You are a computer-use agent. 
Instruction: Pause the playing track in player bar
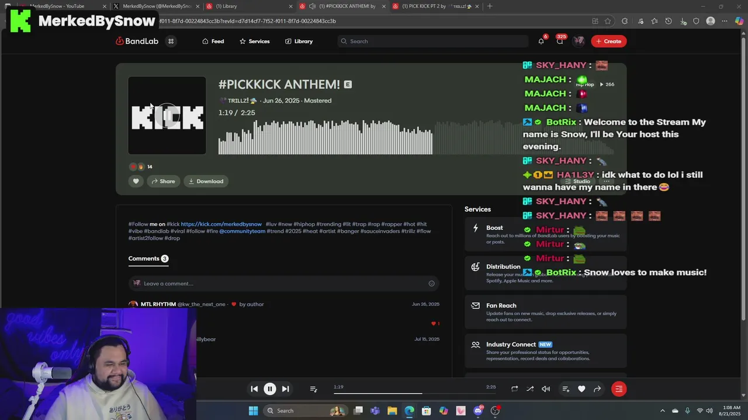pyautogui.click(x=270, y=389)
